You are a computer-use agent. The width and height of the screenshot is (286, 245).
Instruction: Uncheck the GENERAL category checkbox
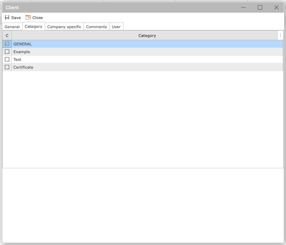click(7, 44)
